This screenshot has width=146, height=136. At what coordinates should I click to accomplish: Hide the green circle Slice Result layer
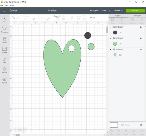[141, 38]
